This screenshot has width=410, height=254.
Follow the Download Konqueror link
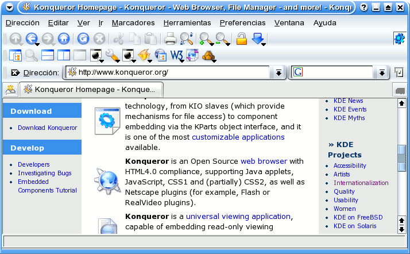(x=47, y=128)
